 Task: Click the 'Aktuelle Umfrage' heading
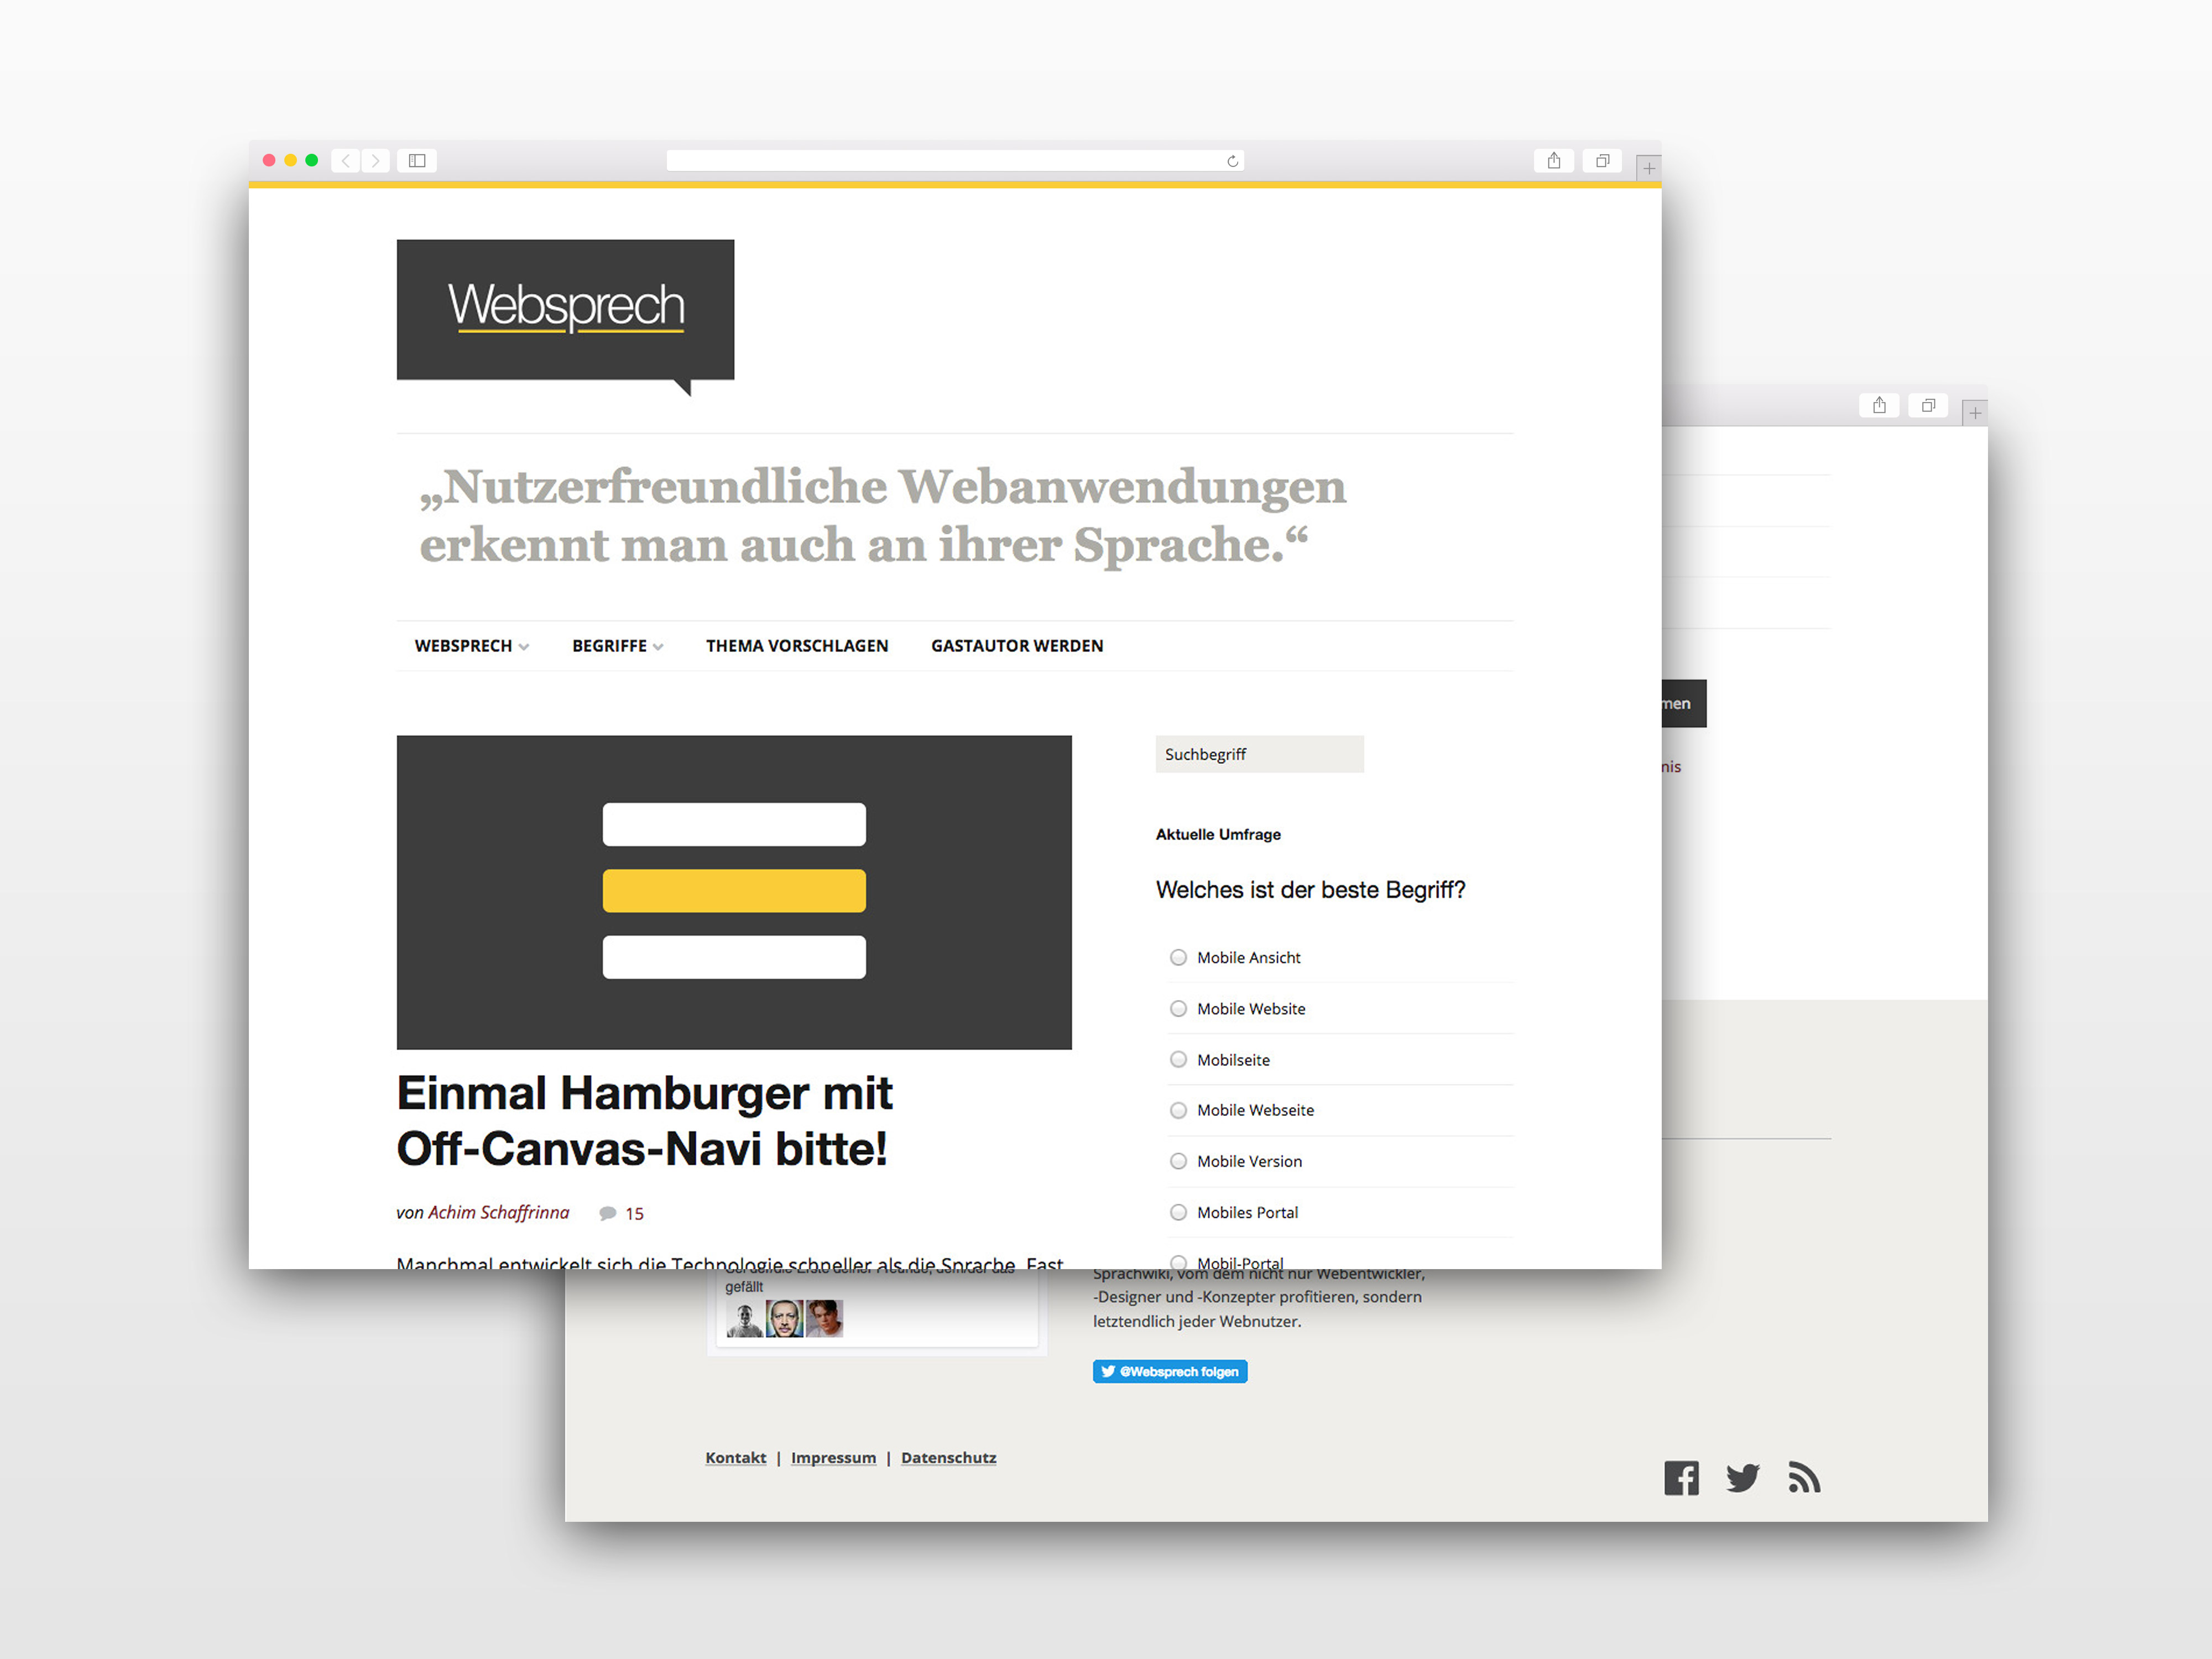1218,834
